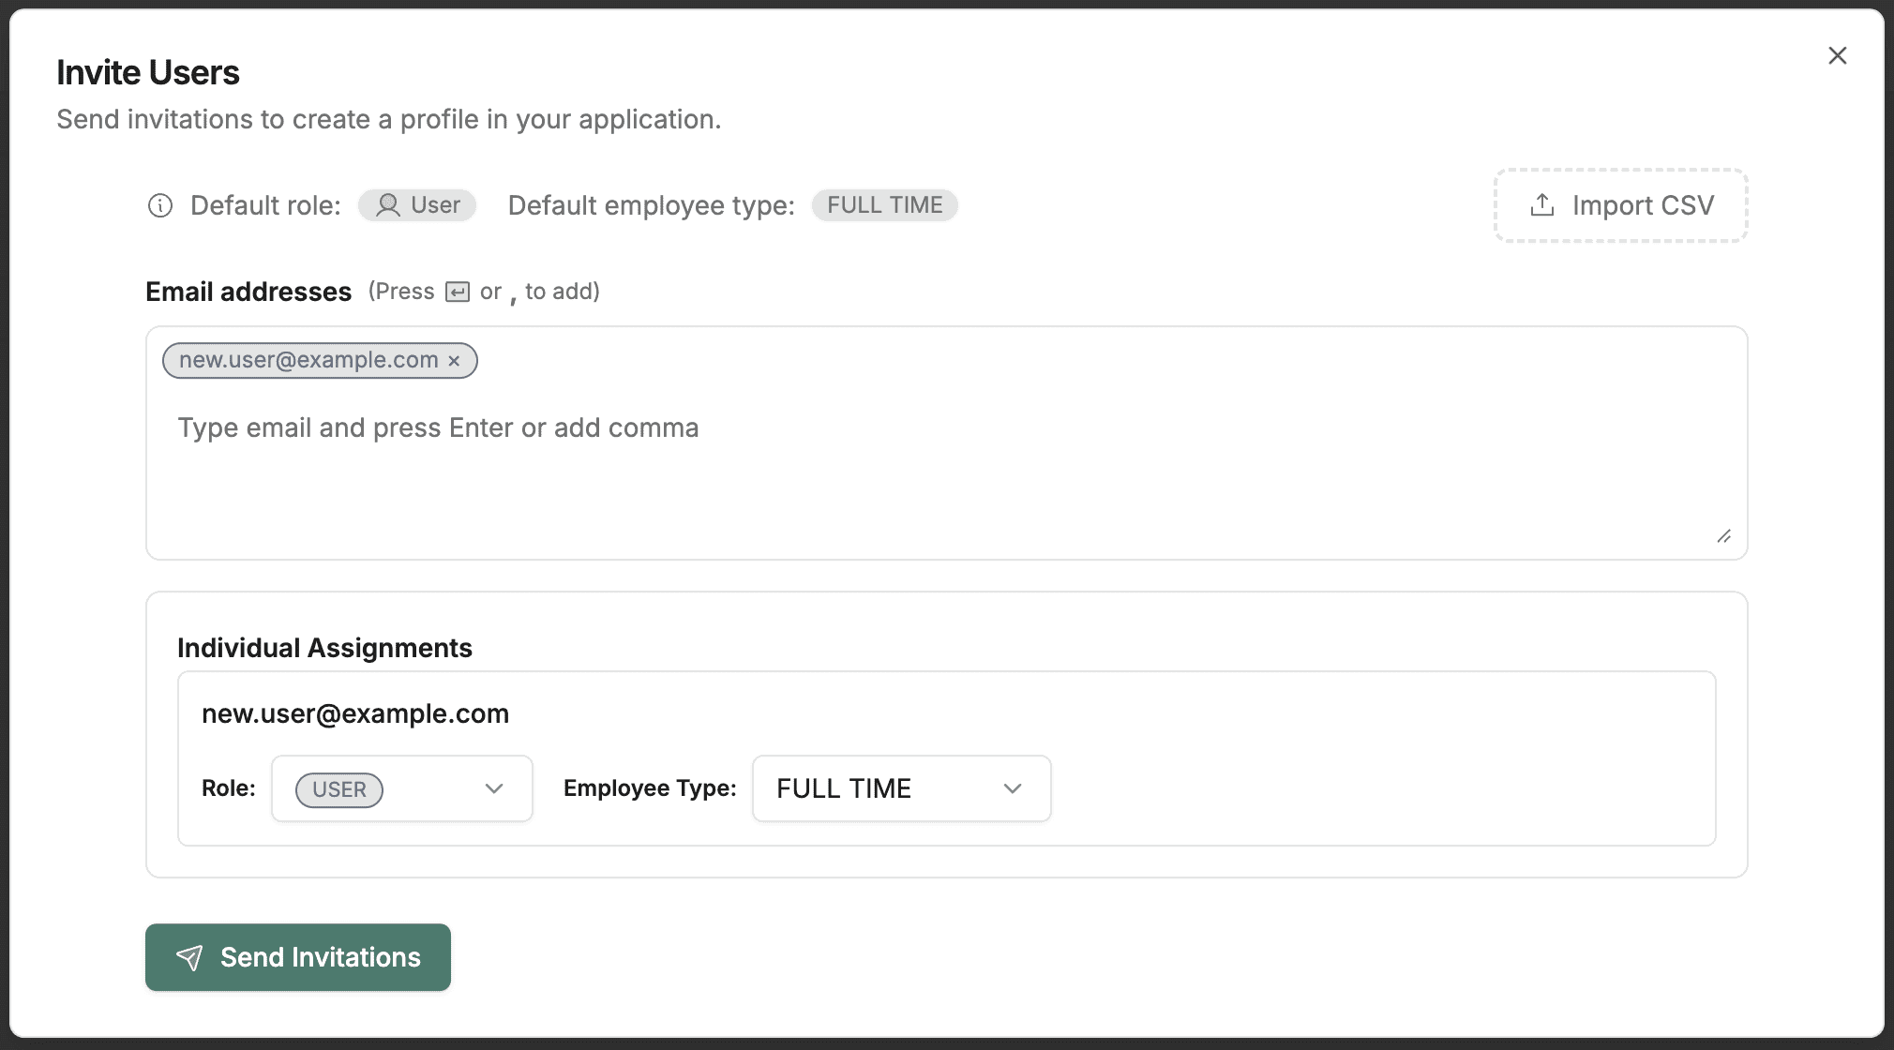Click the textarea resize handle
The height and width of the screenshot is (1050, 1894).
[x=1723, y=536]
